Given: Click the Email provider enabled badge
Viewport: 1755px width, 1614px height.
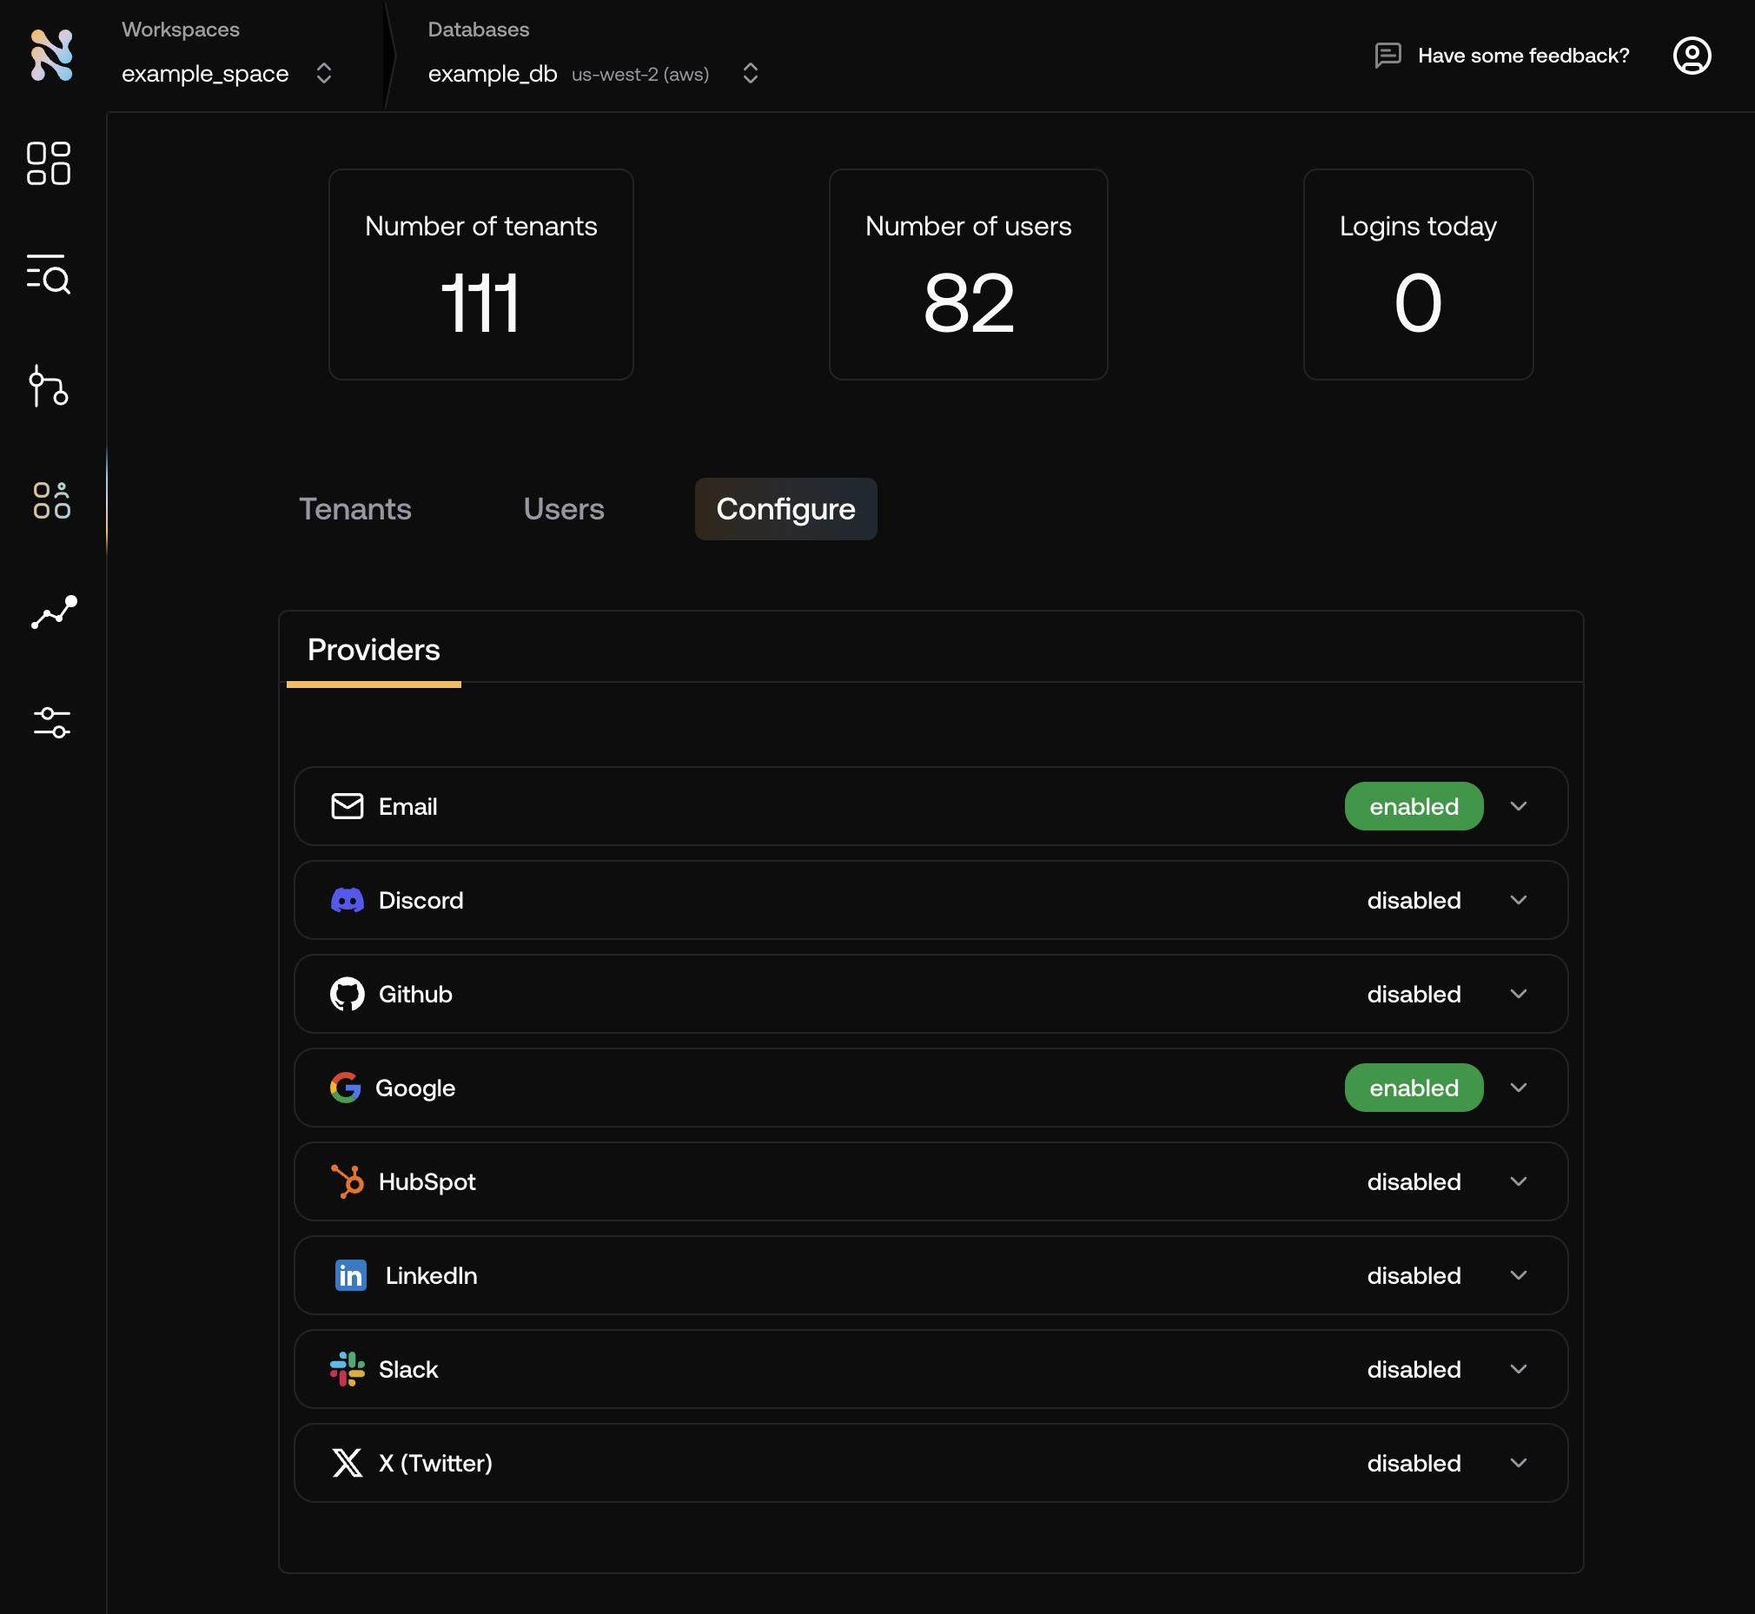Looking at the screenshot, I should tap(1413, 806).
